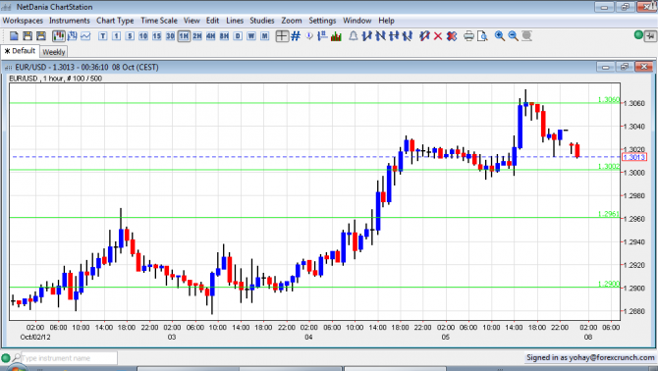Reset zoom with gray fit icon
Image resolution: width=658 pixels, height=371 pixels.
point(526,36)
